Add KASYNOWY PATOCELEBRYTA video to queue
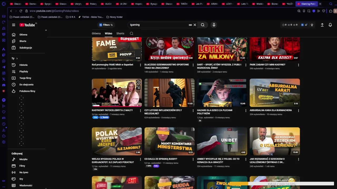 click(138, 87)
